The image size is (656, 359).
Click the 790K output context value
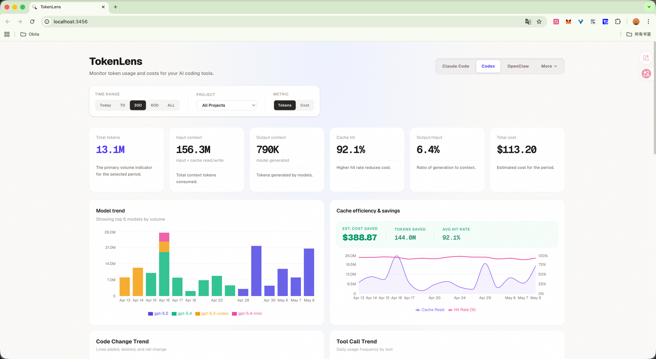(268, 150)
